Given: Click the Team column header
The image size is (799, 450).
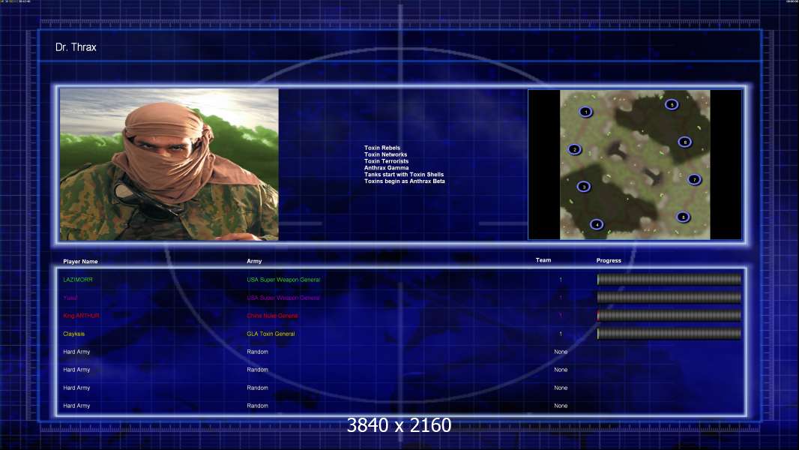Looking at the screenshot, I should (543, 260).
